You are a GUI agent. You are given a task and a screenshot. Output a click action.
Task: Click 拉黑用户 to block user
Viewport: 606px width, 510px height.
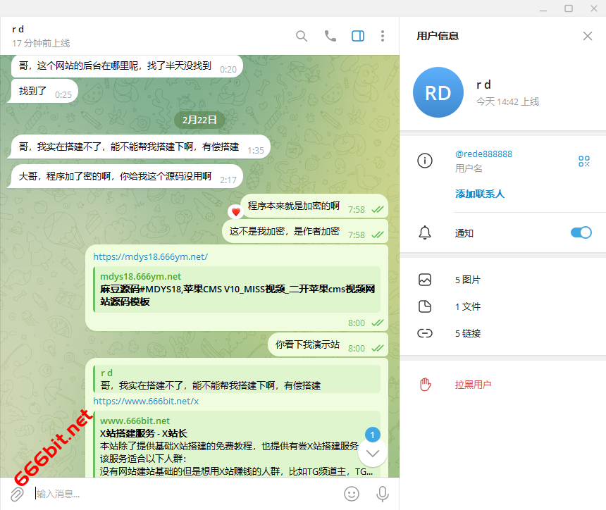pos(473,385)
